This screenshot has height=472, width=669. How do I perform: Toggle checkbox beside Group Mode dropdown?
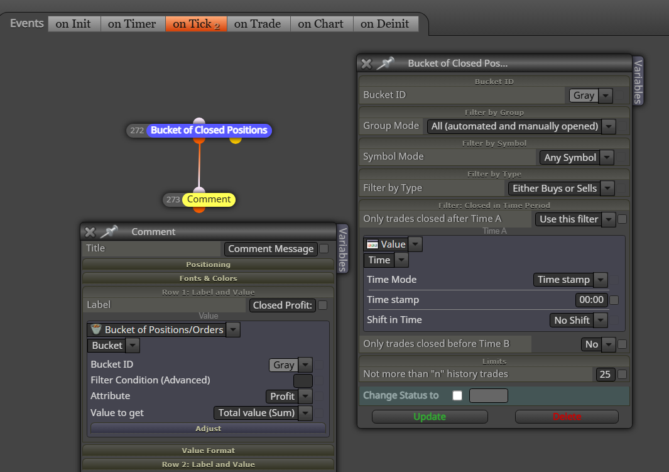pyautogui.click(x=623, y=126)
